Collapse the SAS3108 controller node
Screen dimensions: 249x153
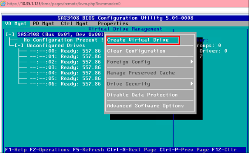(x=10, y=35)
